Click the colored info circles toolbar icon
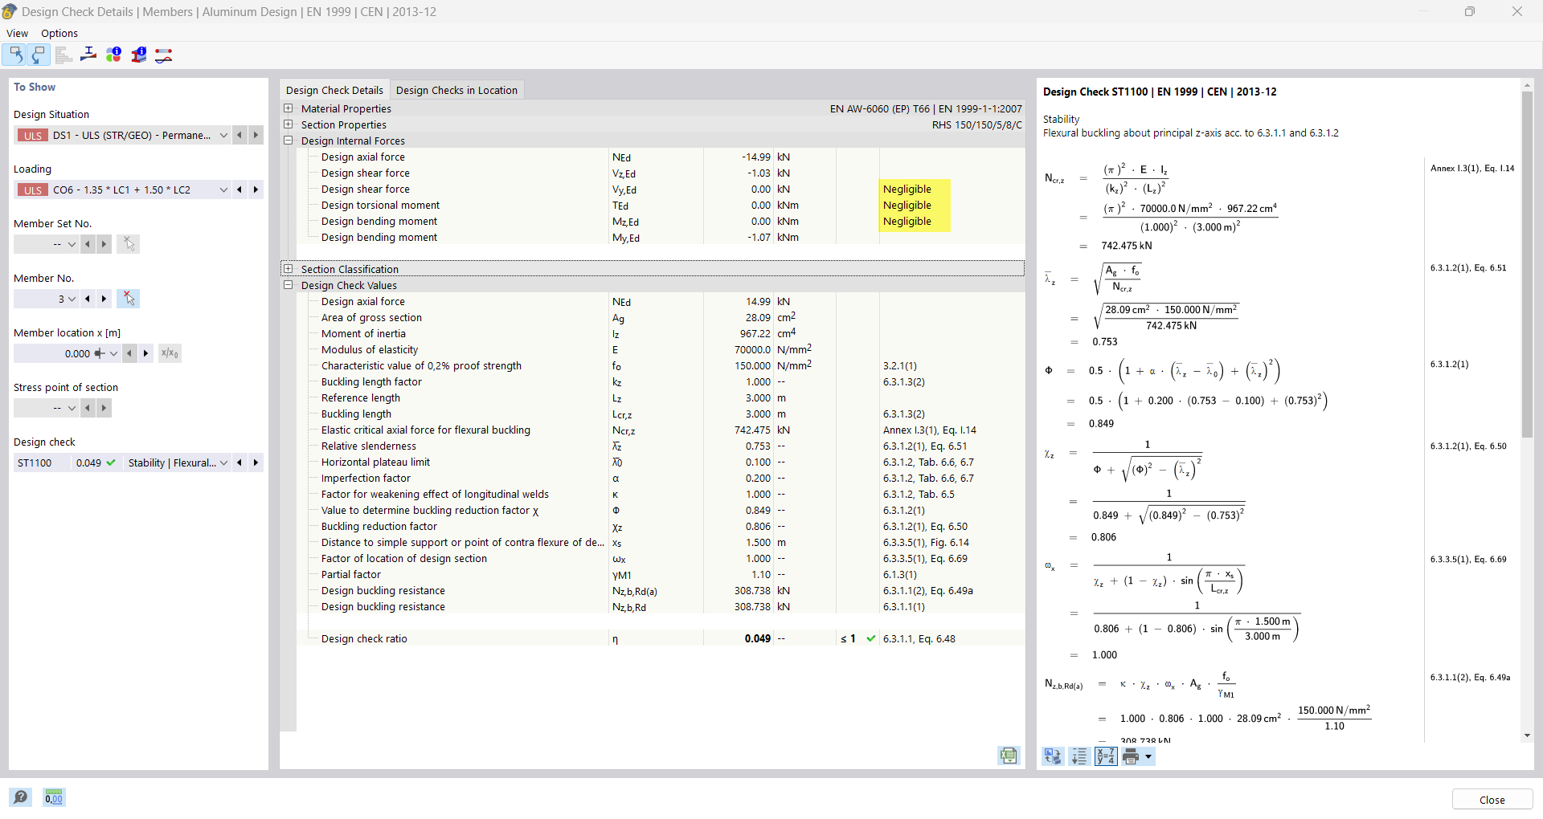The width and height of the screenshot is (1543, 819). (113, 54)
